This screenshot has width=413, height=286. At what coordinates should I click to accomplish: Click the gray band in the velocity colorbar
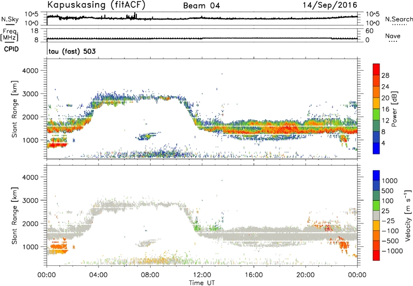point(376,215)
